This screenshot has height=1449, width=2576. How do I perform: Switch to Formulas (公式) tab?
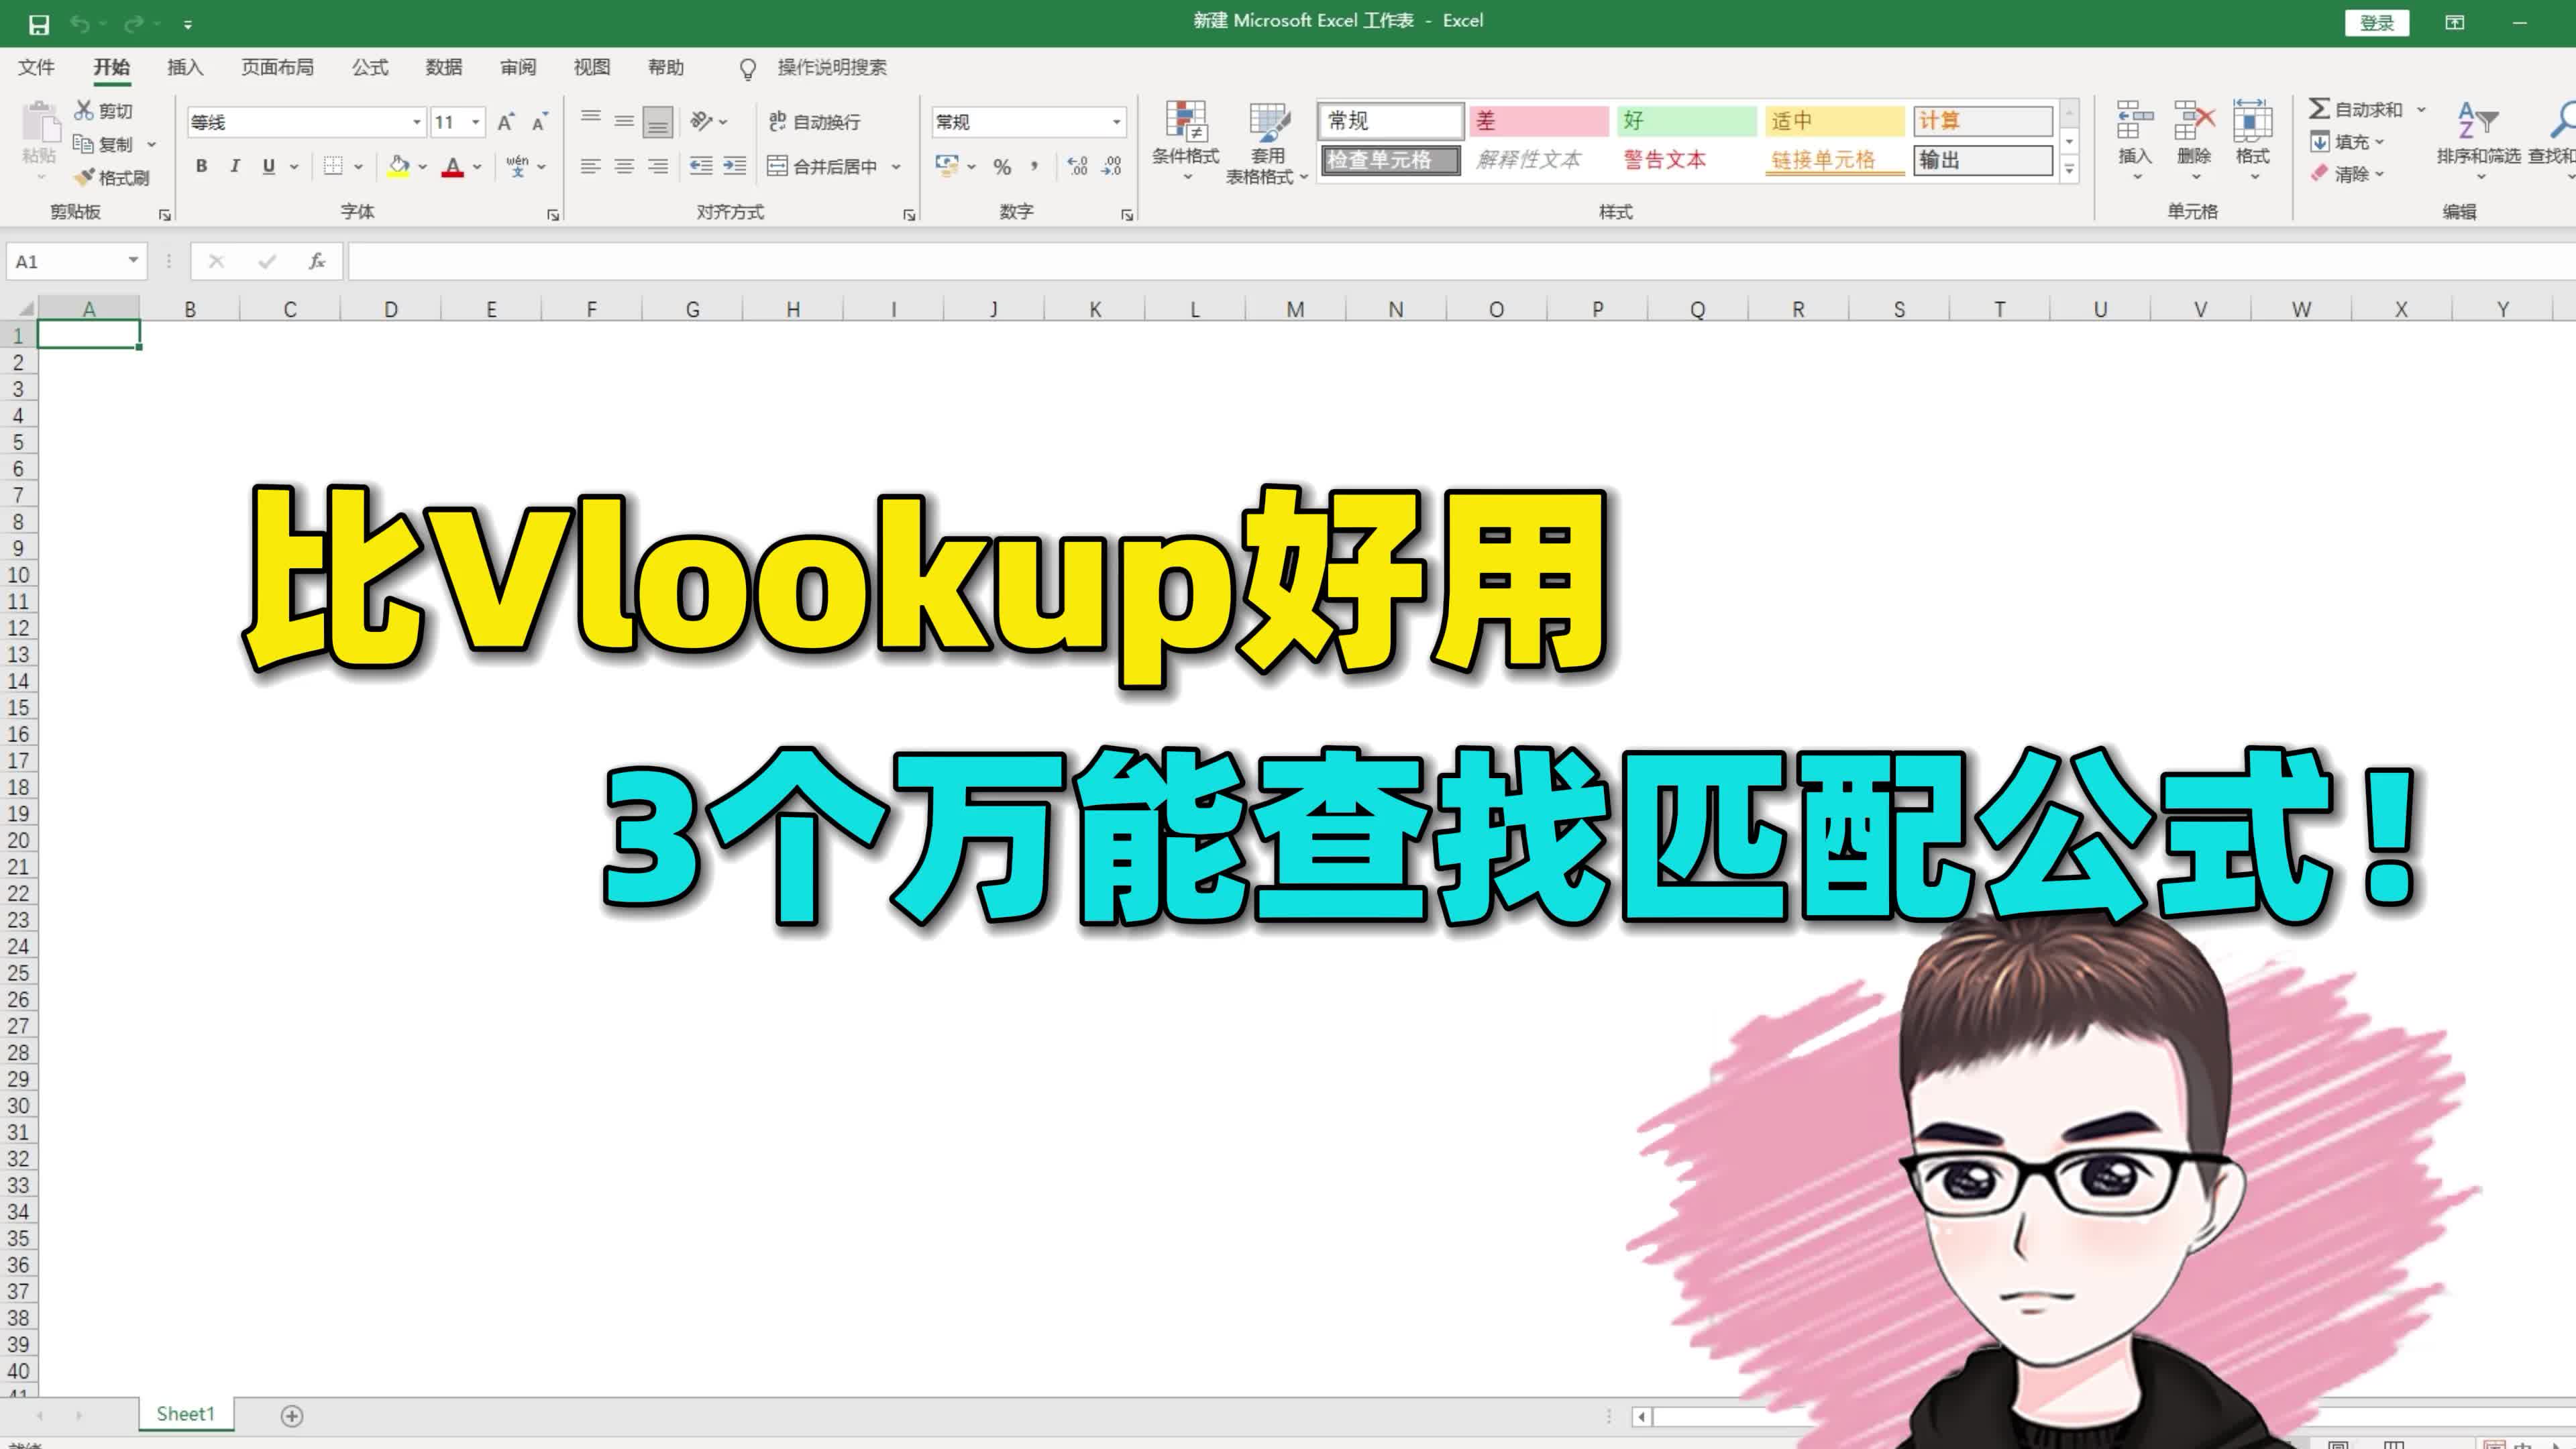[x=370, y=67]
